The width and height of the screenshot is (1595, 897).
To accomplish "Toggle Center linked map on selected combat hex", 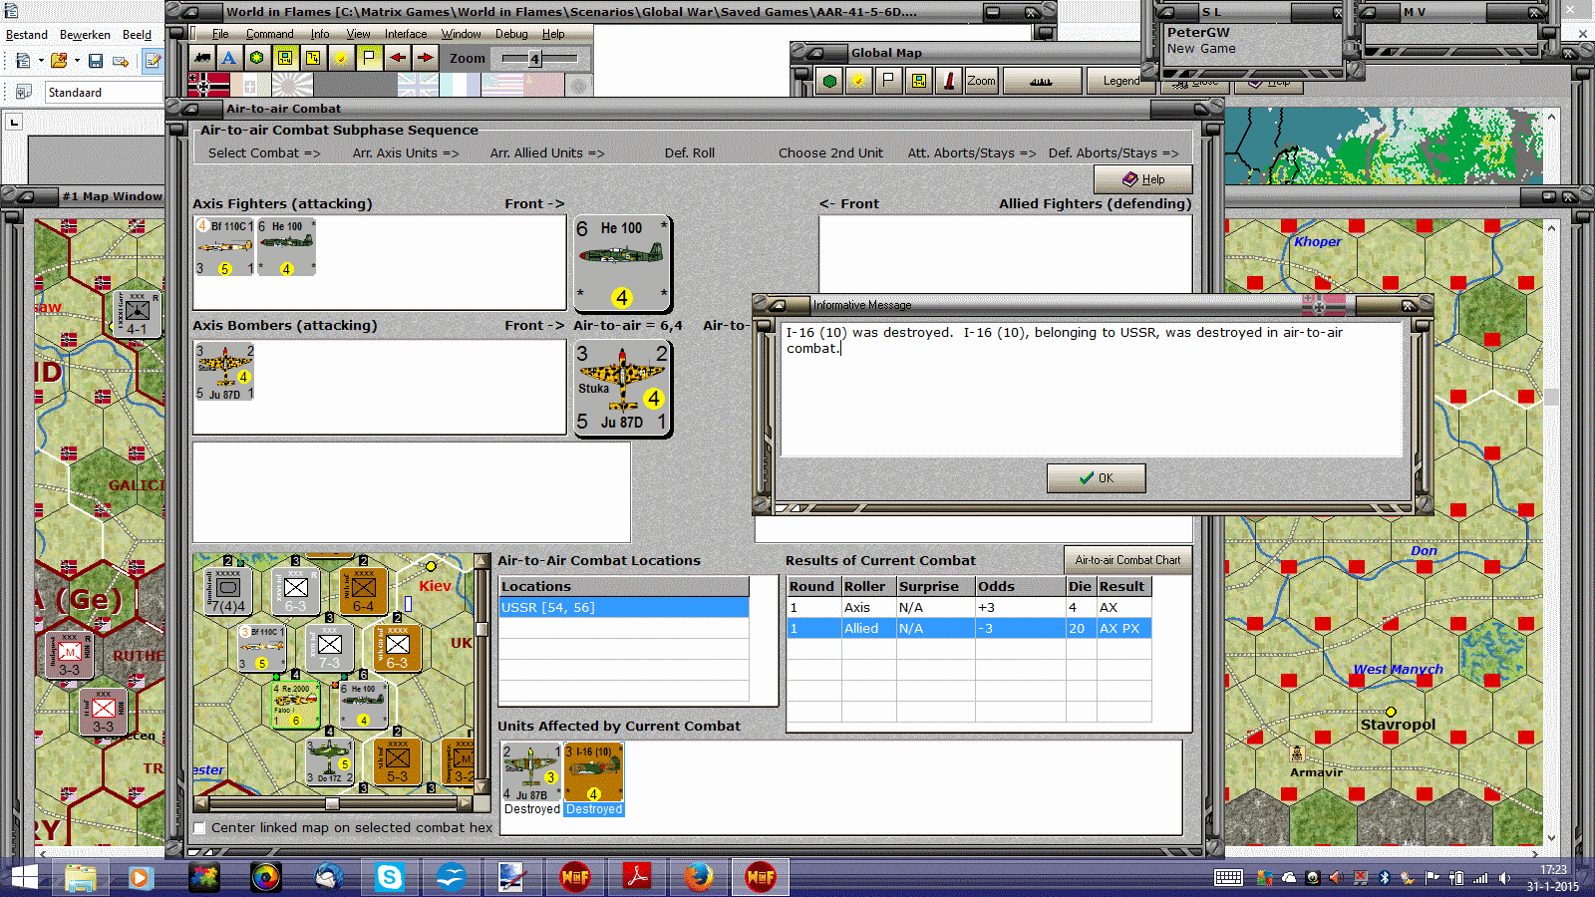I will (200, 827).
